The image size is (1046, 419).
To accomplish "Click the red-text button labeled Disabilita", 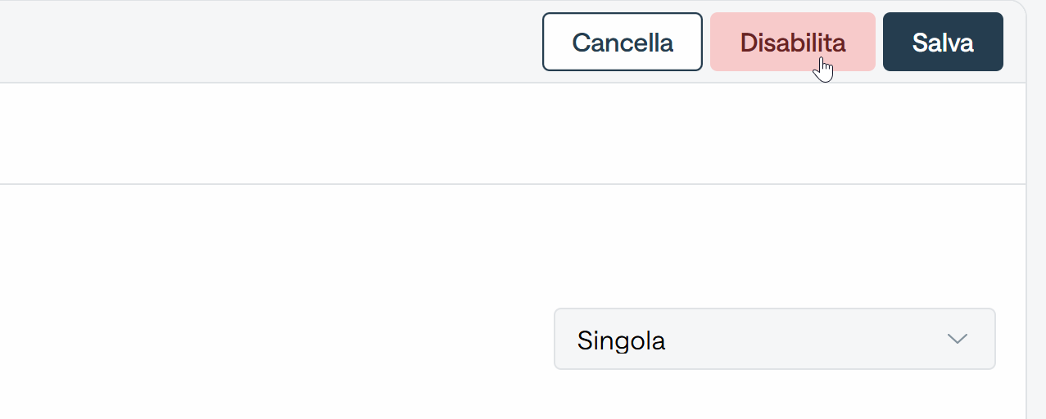I will coord(793,42).
